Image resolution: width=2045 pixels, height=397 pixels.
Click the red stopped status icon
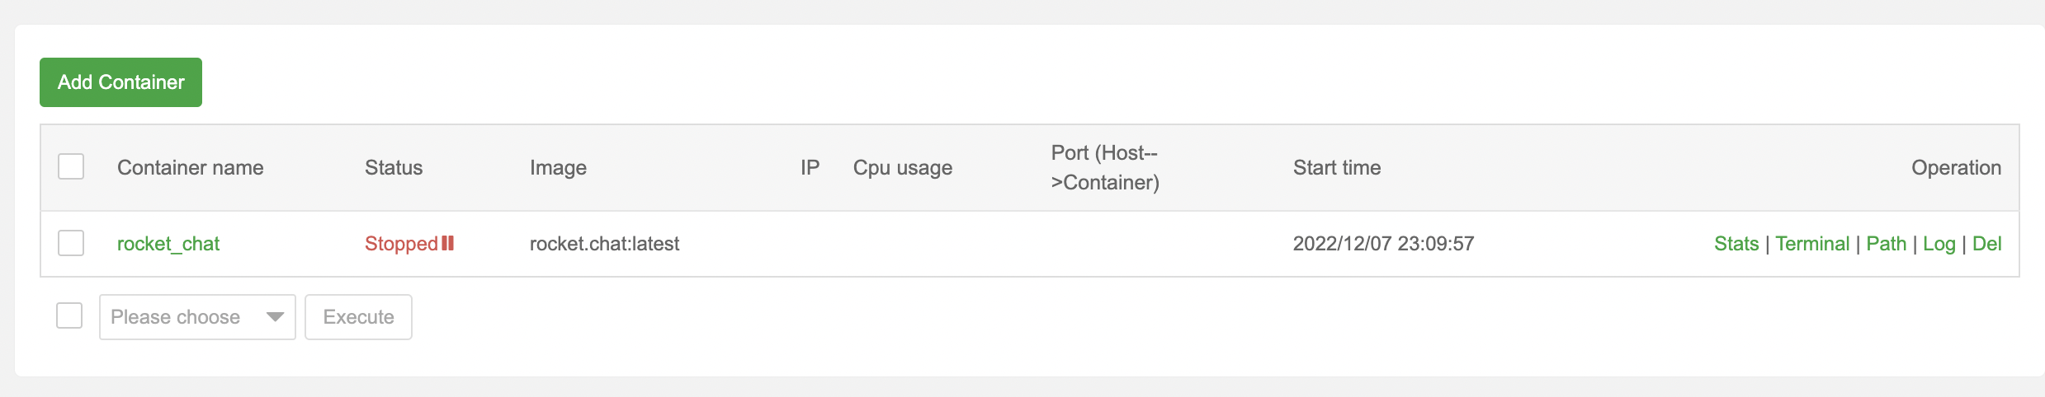[448, 243]
